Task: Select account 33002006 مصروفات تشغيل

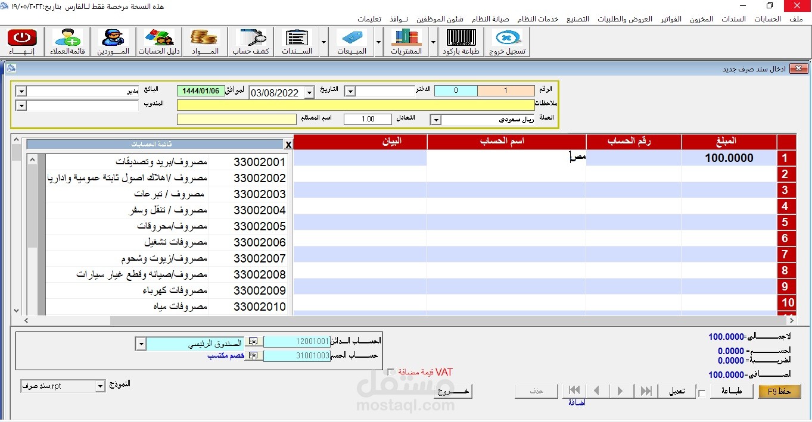Action: point(166,242)
